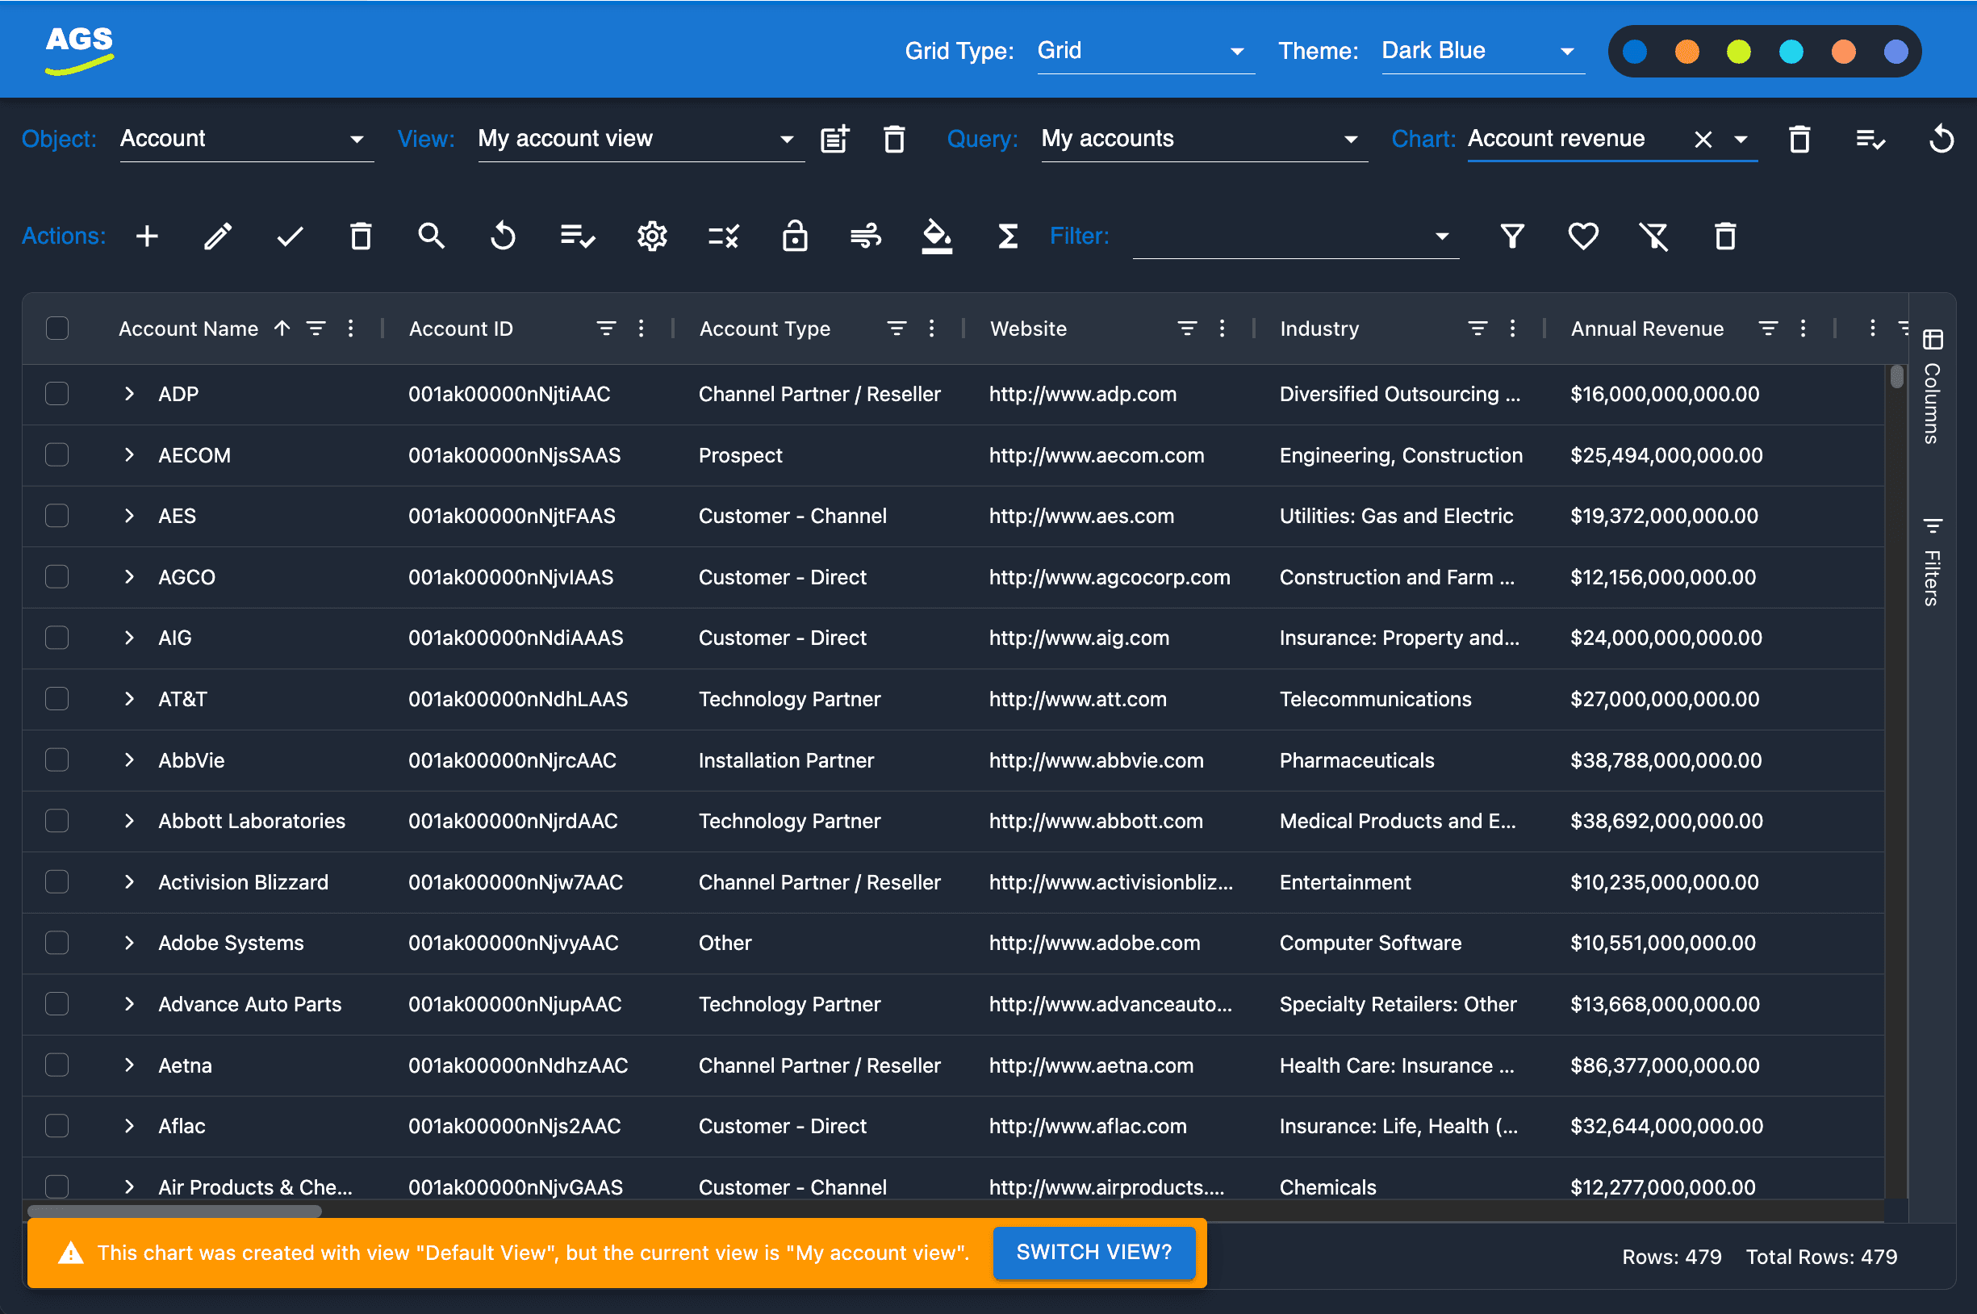Image resolution: width=1977 pixels, height=1314 pixels.
Task: Click the sigma summation icon
Action: tap(1008, 237)
